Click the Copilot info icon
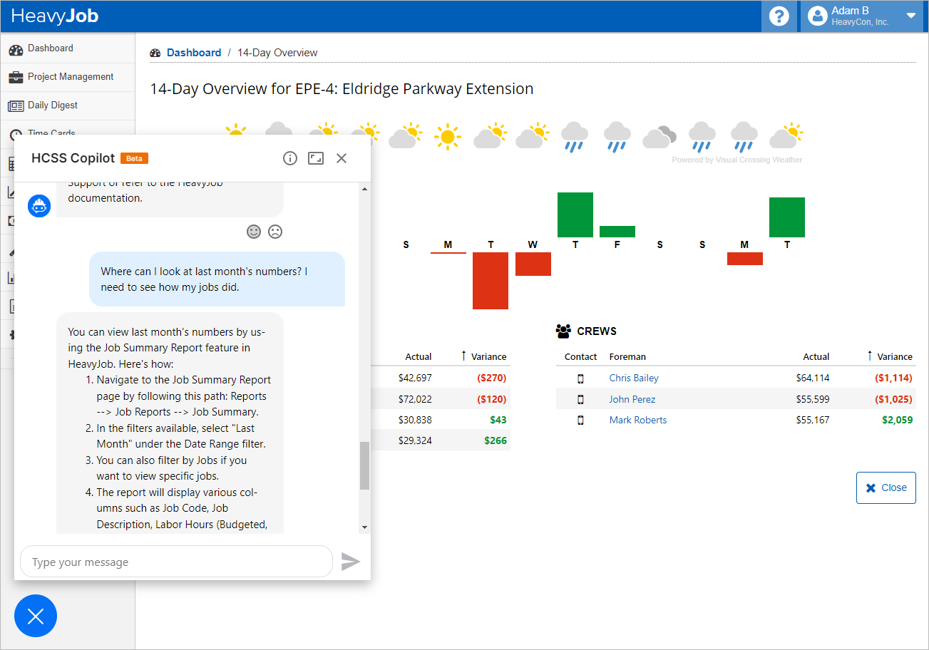The image size is (929, 650). coord(289,158)
